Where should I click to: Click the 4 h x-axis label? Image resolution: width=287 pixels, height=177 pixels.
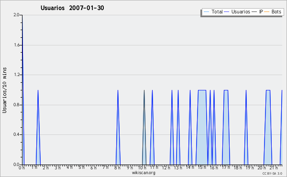[69, 167]
